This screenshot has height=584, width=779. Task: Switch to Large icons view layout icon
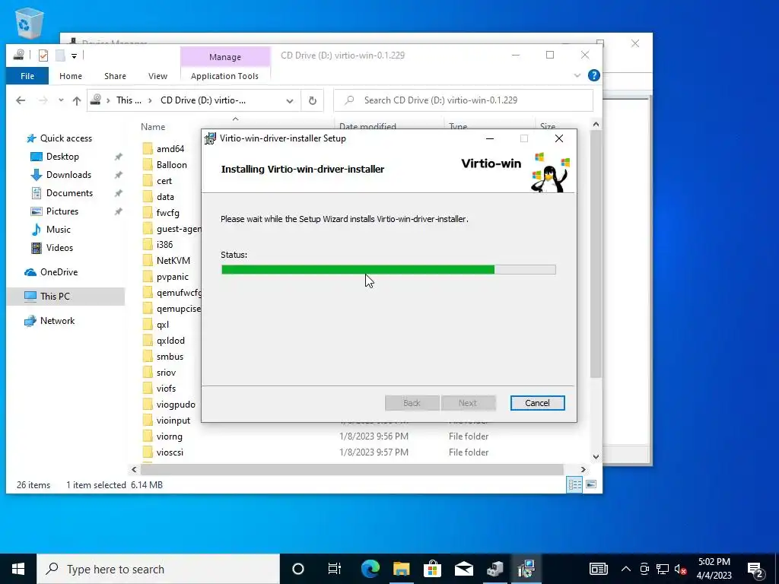tap(591, 484)
